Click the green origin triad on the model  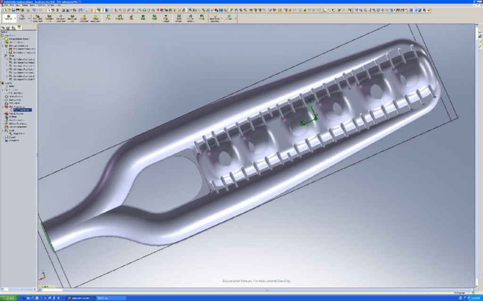pyautogui.click(x=308, y=115)
